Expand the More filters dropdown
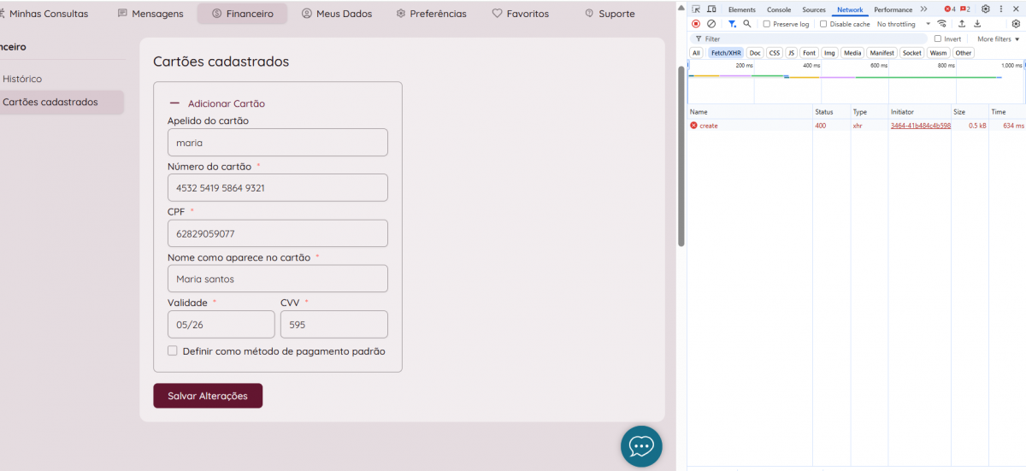The width and height of the screenshot is (1026, 471). tap(997, 38)
